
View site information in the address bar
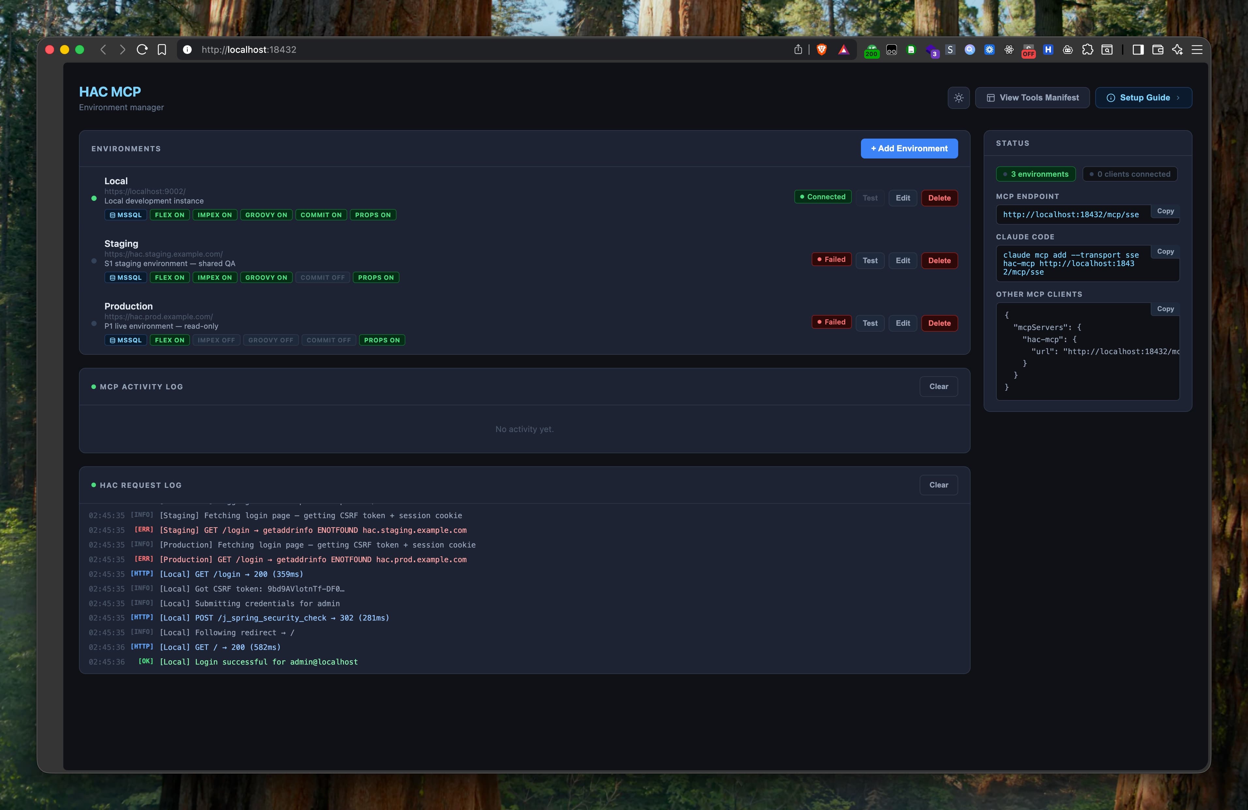[187, 50]
